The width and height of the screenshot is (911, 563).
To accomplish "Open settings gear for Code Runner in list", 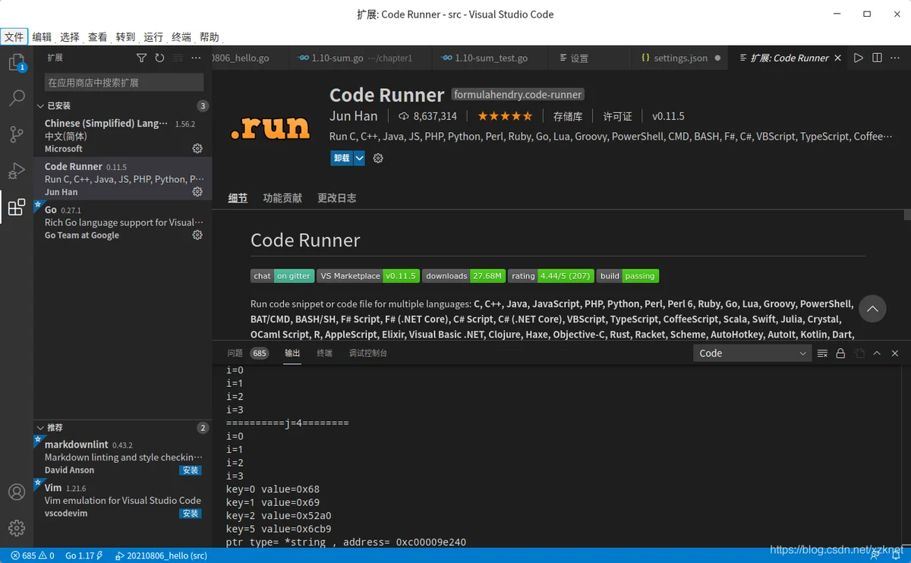I will (x=197, y=192).
